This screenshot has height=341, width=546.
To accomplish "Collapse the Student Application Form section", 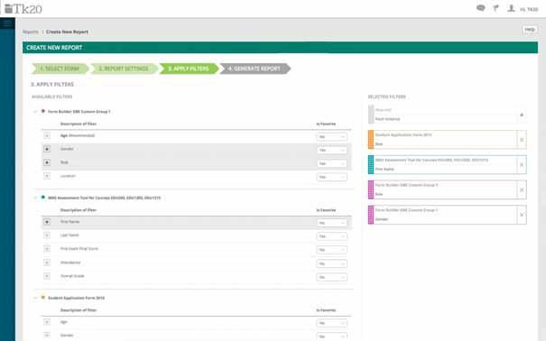I will point(35,298).
